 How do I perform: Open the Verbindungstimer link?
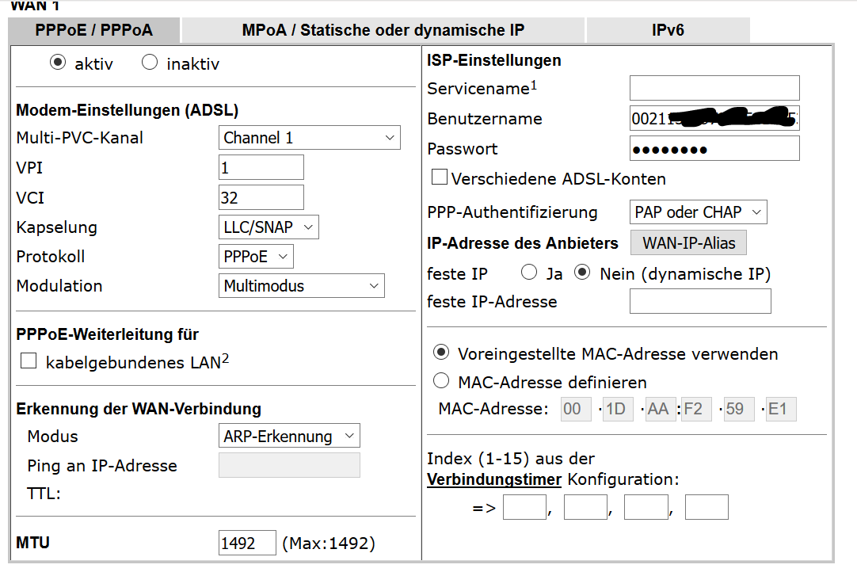[495, 479]
